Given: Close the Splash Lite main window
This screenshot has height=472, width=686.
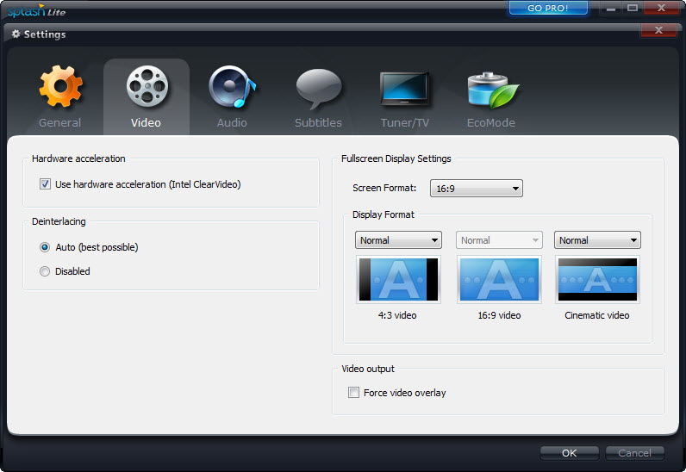Looking at the screenshot, I should (x=661, y=8).
